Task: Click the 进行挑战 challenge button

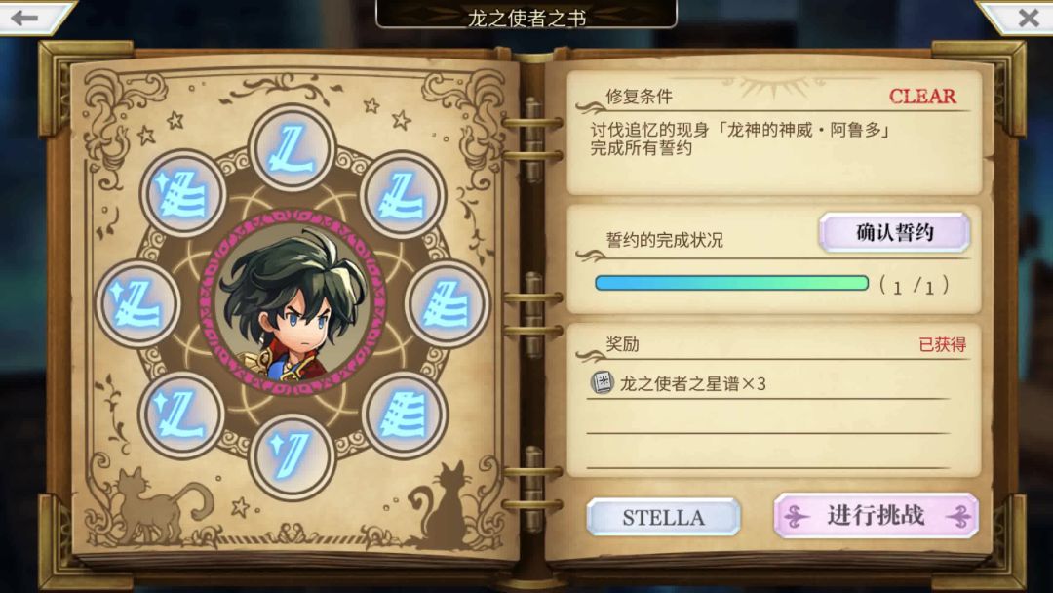Action: [x=876, y=516]
